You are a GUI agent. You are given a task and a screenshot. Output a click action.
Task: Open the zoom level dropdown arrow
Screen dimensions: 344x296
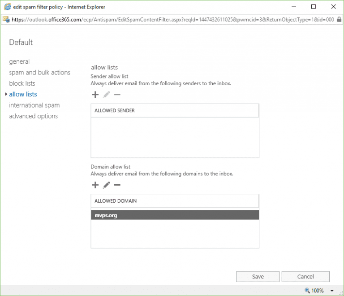coord(332,291)
